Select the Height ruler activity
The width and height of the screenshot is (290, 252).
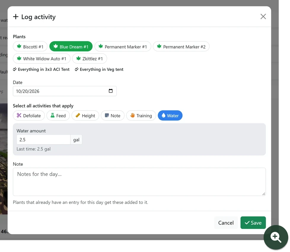(x=85, y=116)
